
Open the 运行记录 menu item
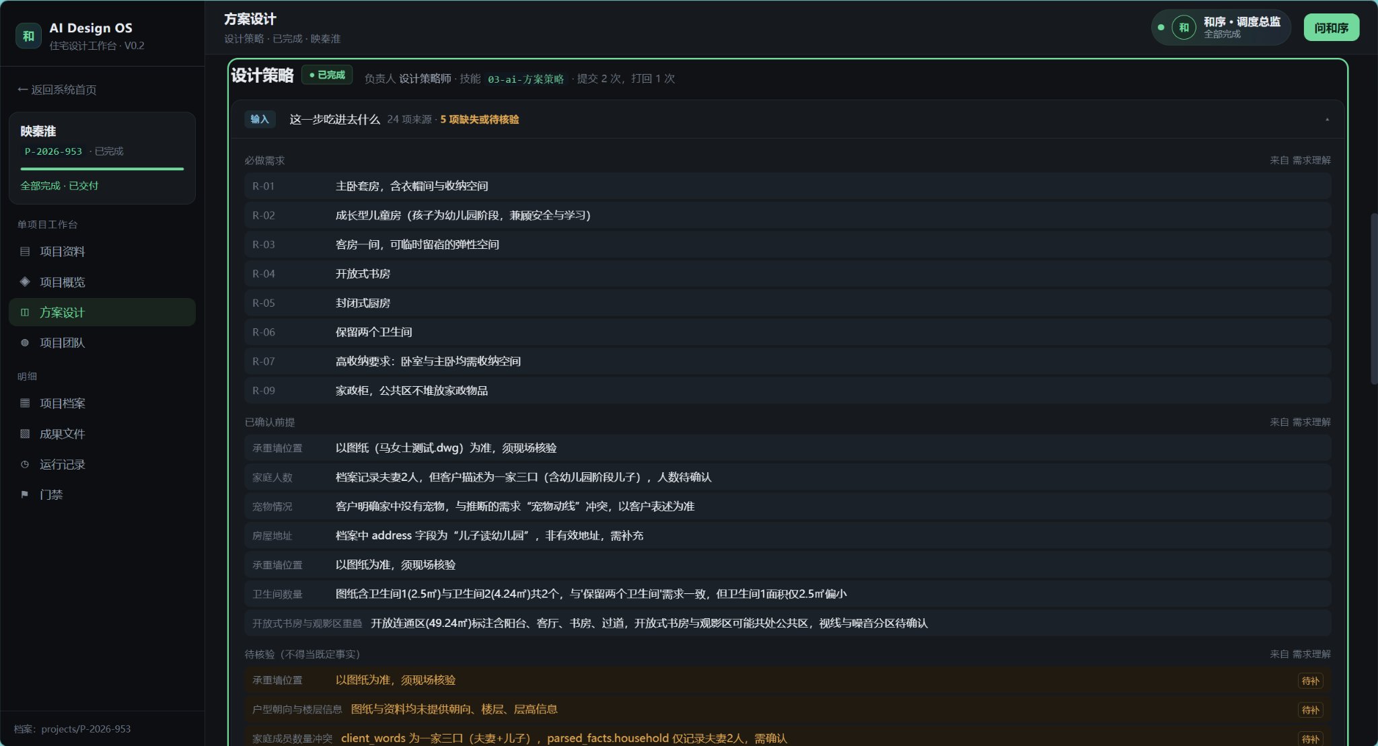pyautogui.click(x=102, y=464)
